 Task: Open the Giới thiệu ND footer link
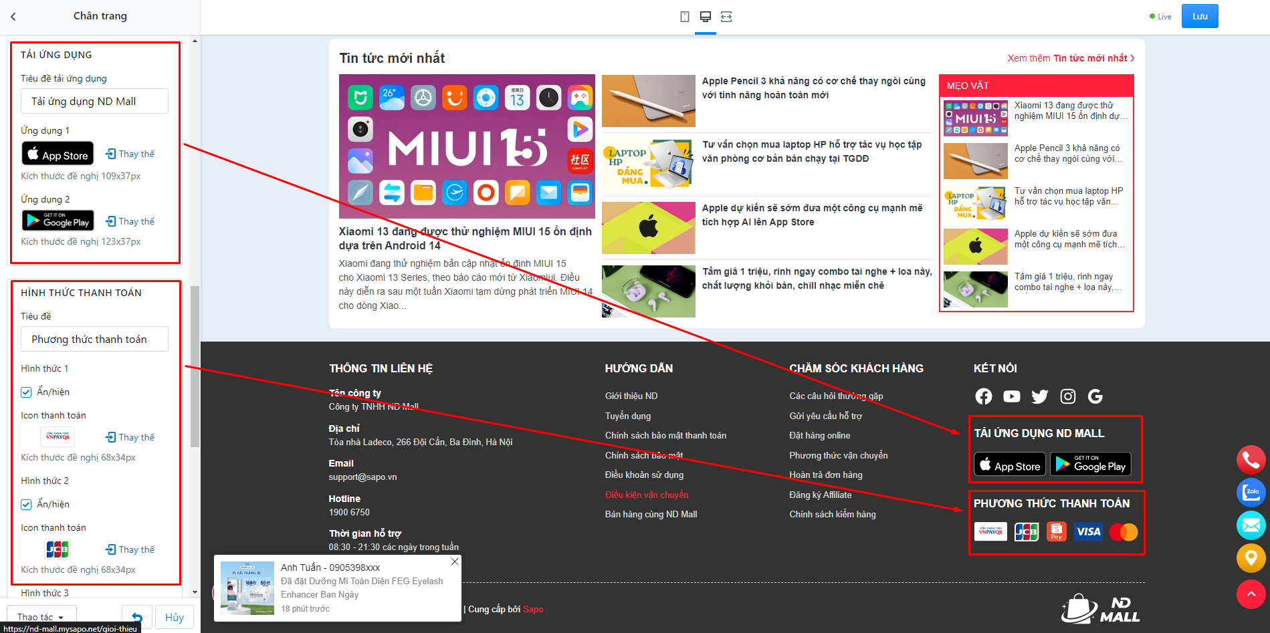[x=631, y=396]
